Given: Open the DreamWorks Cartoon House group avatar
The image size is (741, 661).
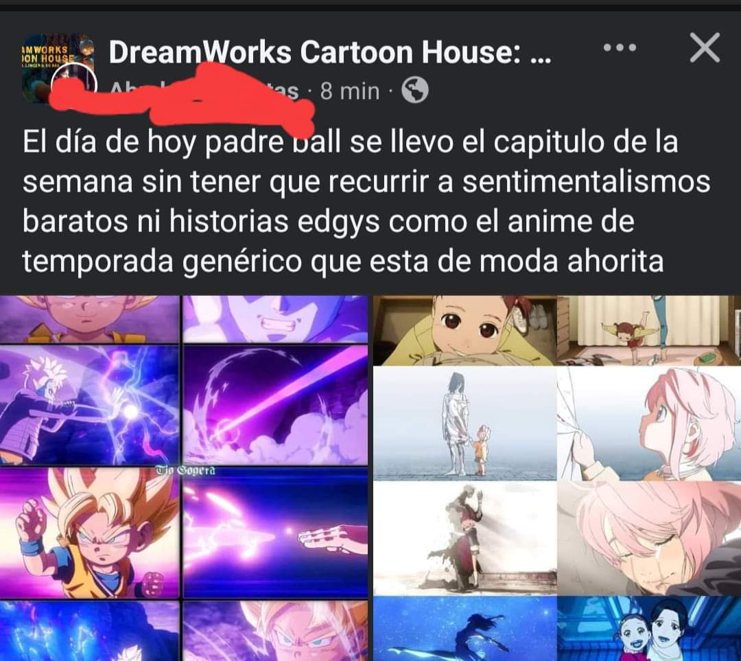Looking at the screenshot, I should pyautogui.click(x=58, y=66).
